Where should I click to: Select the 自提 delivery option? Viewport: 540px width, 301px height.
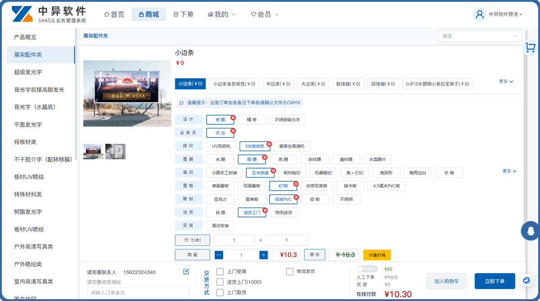[220, 212]
